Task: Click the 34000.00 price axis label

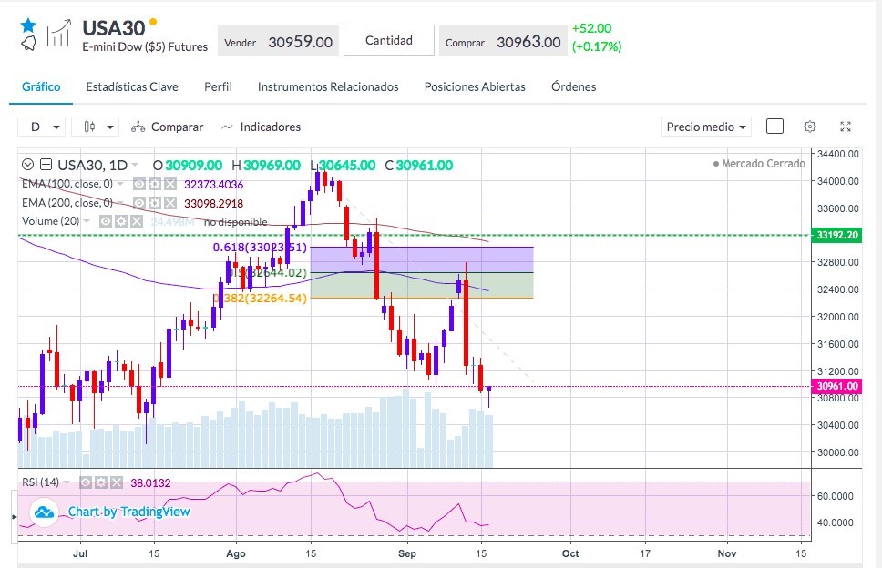Action: pyautogui.click(x=837, y=181)
